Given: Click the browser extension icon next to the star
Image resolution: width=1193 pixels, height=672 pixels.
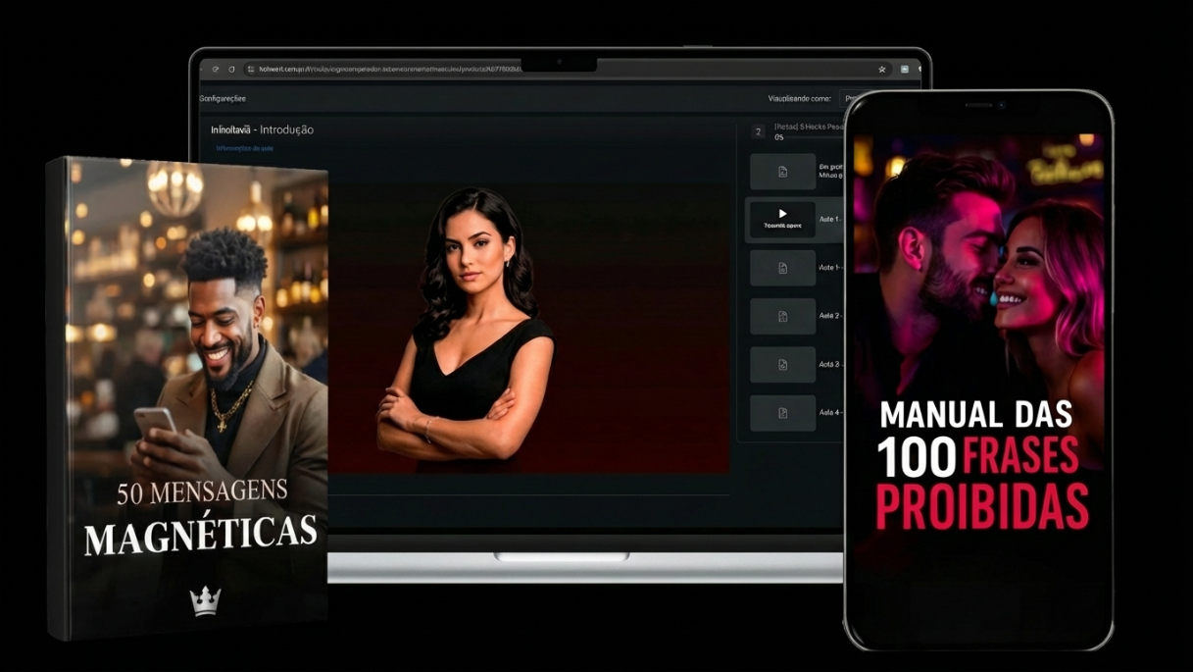Looking at the screenshot, I should click(905, 70).
